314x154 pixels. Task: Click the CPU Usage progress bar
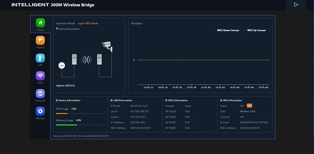pos(80,114)
